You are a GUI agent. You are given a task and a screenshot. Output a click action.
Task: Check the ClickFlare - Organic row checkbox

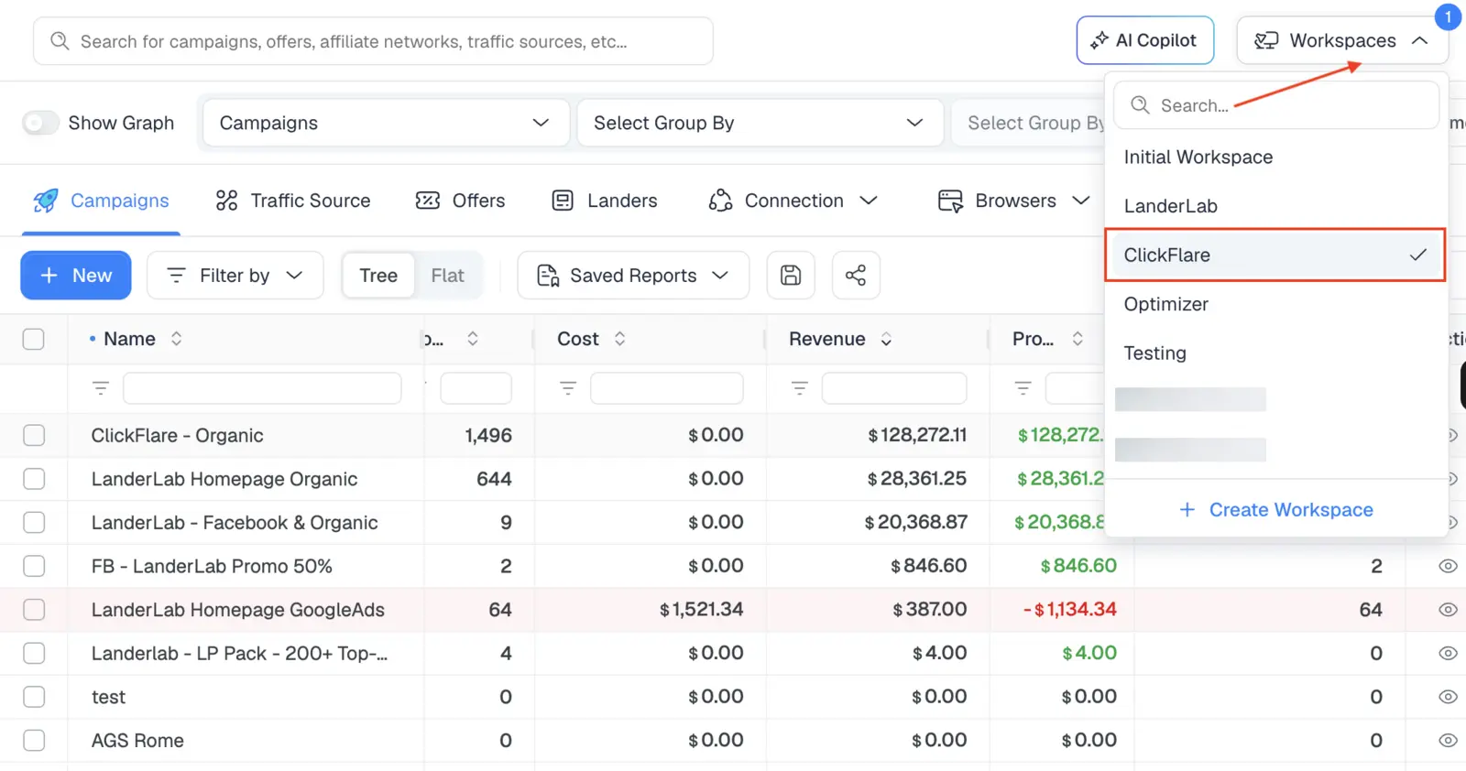pos(34,435)
